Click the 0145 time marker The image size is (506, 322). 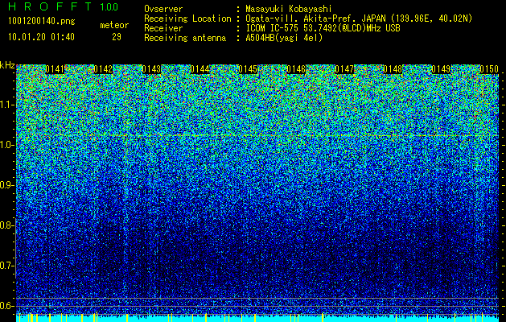pyautogui.click(x=248, y=69)
